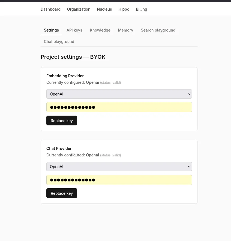Click the Chat Provider section title

[59, 149]
